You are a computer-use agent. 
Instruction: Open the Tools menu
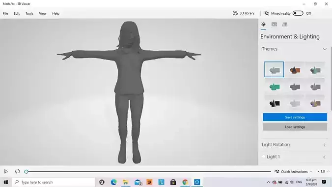[x=29, y=13]
